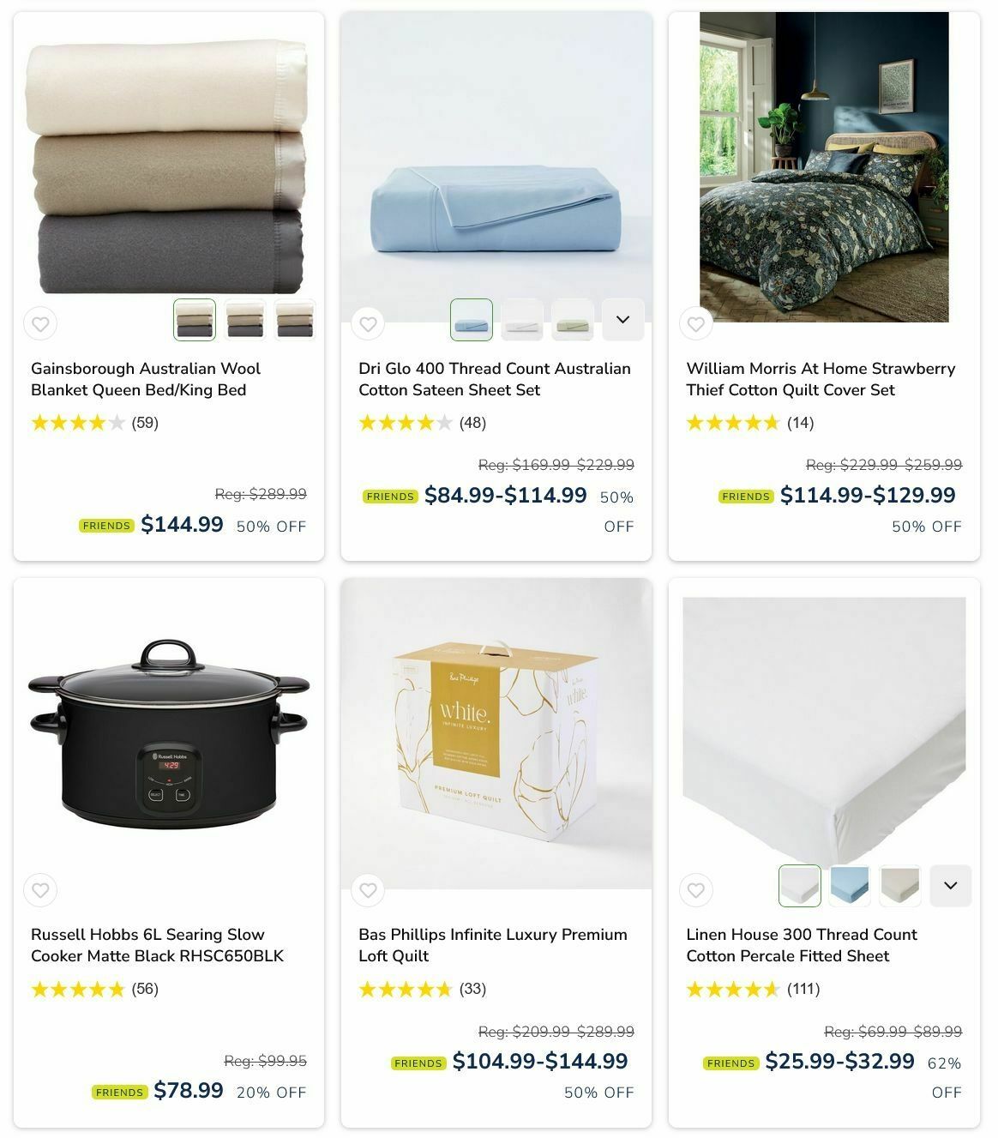Favorite the Dri Glo Sateen Sheet Set
The width and height of the screenshot is (998, 1138).
coord(368,324)
